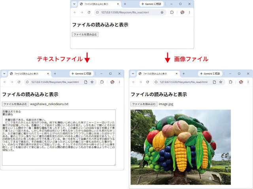View site information icon in top window
The height and width of the screenshot is (189, 253).
(97, 12)
